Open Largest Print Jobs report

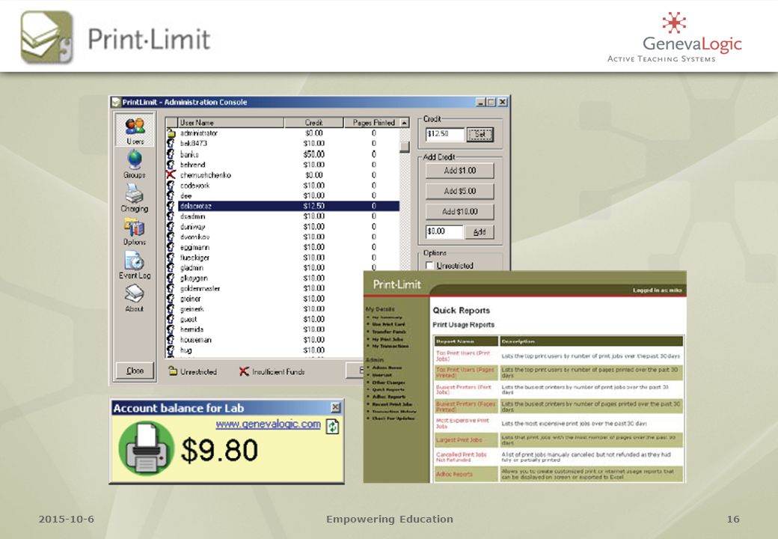tap(459, 439)
